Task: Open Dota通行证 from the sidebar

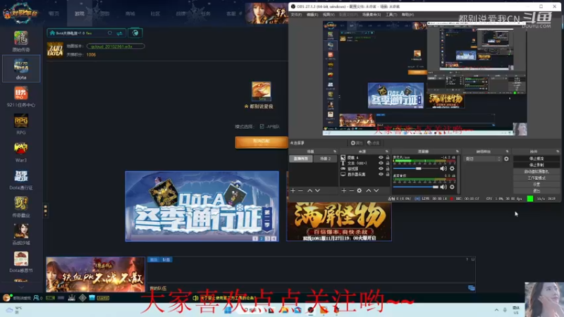Action: 21,177
